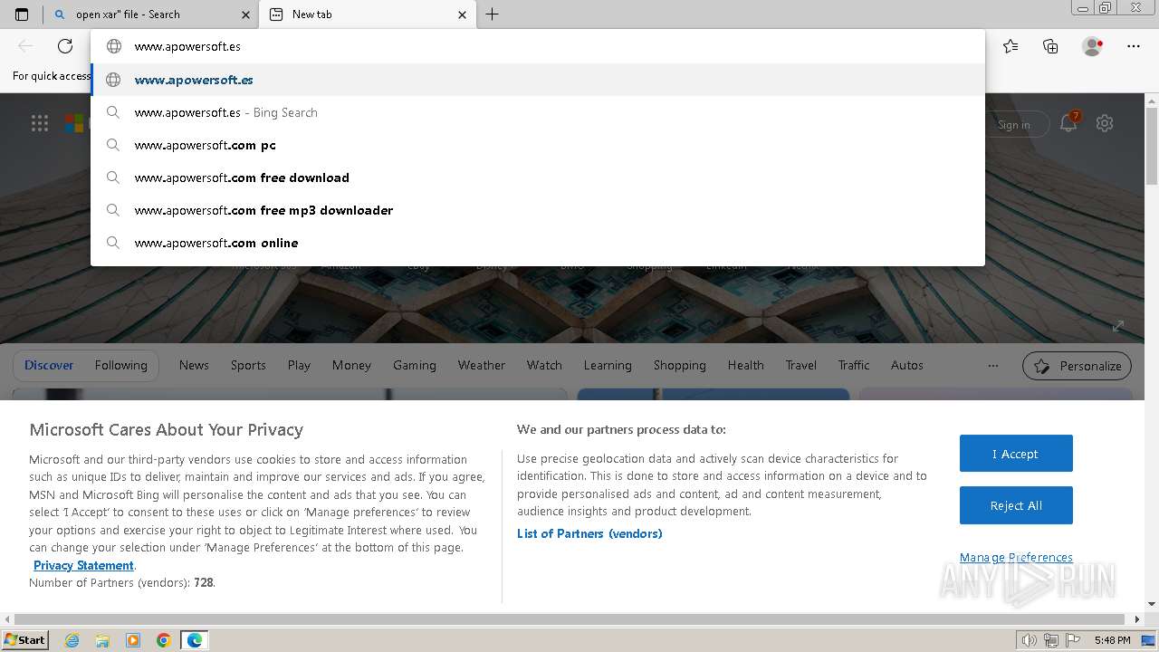Image resolution: width=1159 pixels, height=652 pixels.
Task: Click the Reject All button
Action: (1016, 505)
